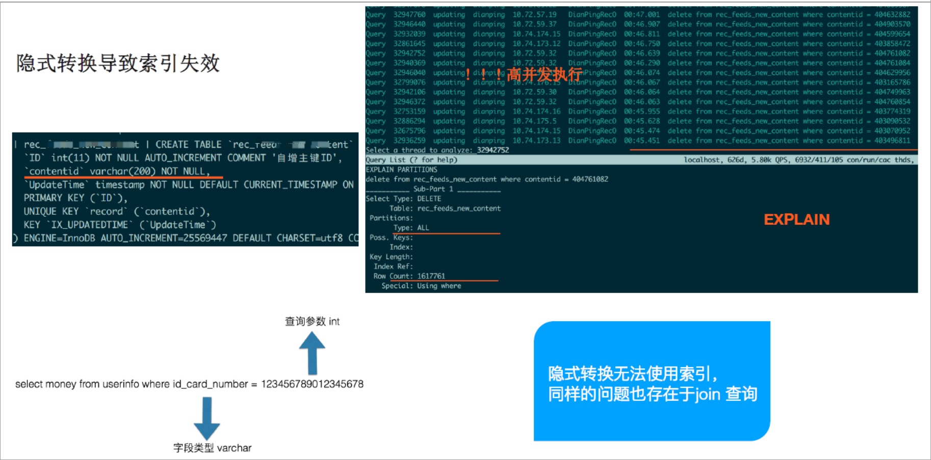Click the 'EXPLAIN PARTITIONS' line
931x460 pixels.
point(401,169)
